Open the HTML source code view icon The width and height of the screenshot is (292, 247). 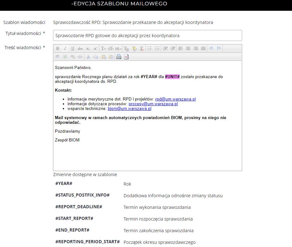click(x=126, y=57)
